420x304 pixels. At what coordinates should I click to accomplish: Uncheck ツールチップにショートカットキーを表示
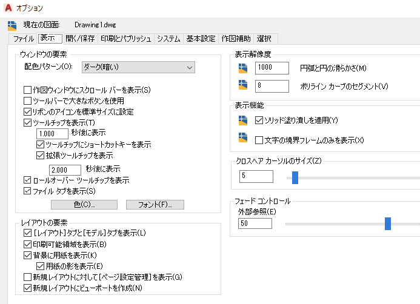pos(40,145)
